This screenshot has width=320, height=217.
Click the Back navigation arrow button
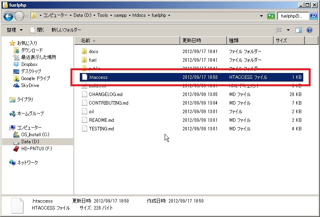(x=8, y=16)
